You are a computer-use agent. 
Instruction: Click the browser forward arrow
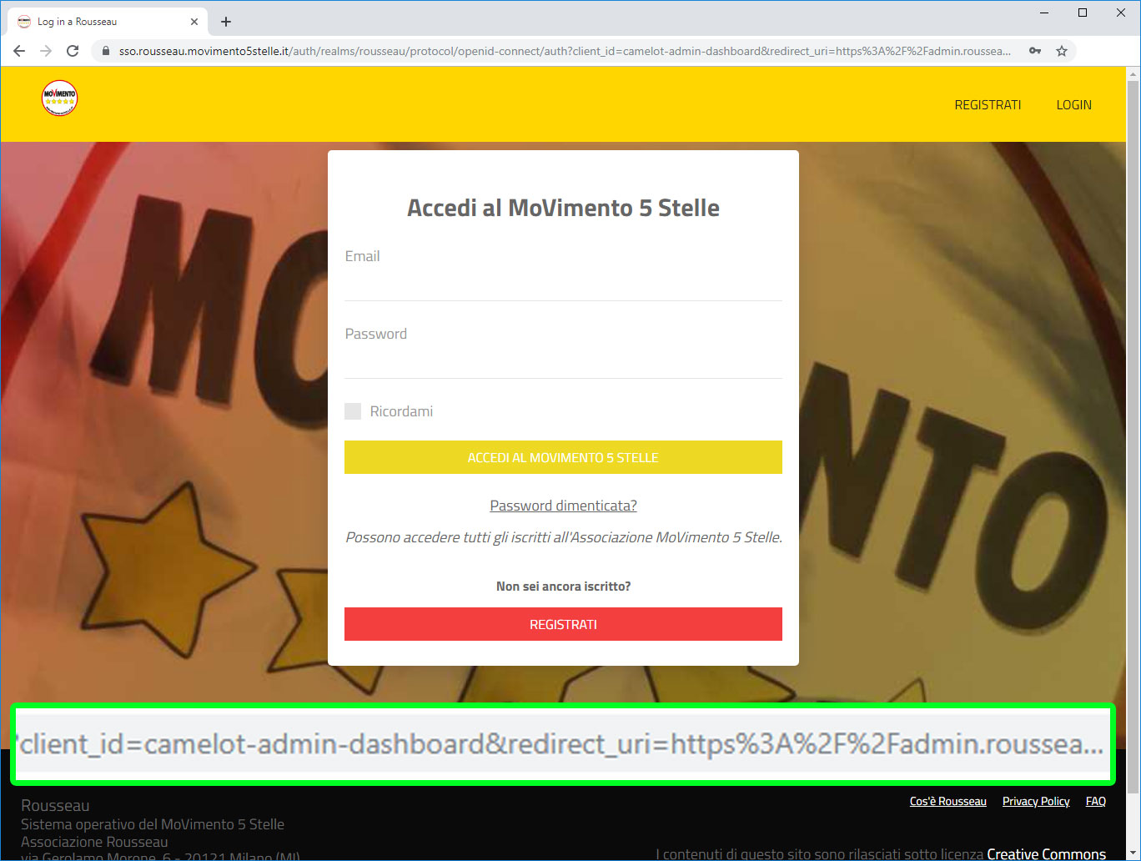pyautogui.click(x=46, y=51)
